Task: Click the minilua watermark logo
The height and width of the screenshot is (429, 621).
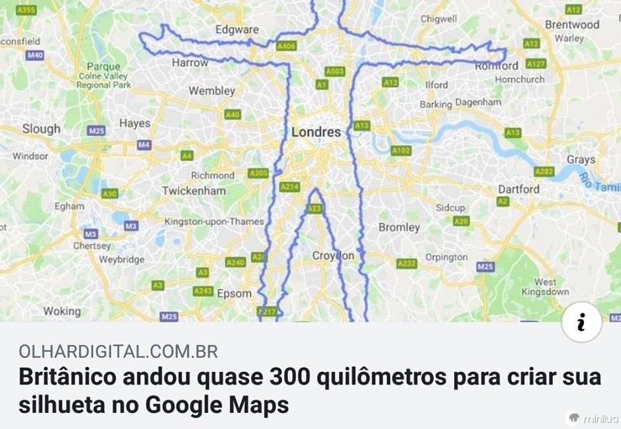Action: tap(593, 418)
